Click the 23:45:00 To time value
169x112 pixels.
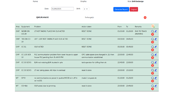point(130,86)
